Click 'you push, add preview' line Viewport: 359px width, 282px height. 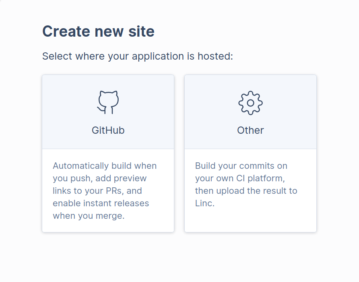[99, 178]
